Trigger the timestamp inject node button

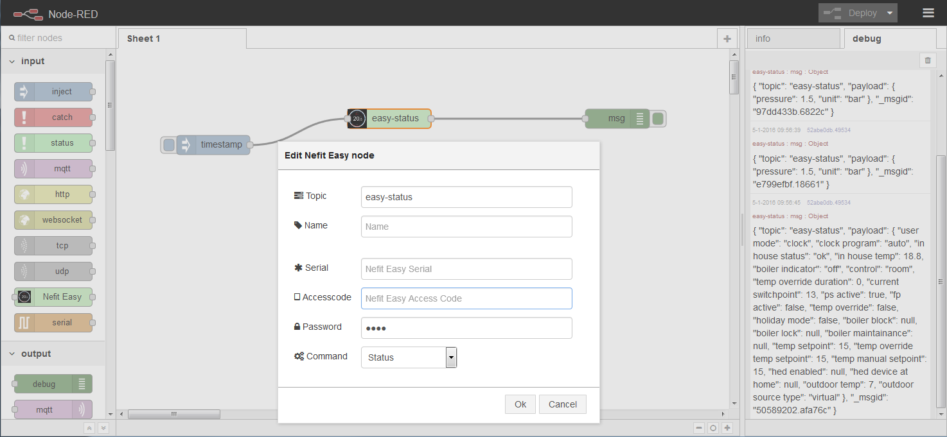168,145
